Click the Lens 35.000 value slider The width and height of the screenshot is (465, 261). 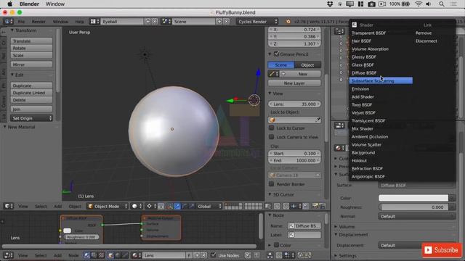coord(294,104)
